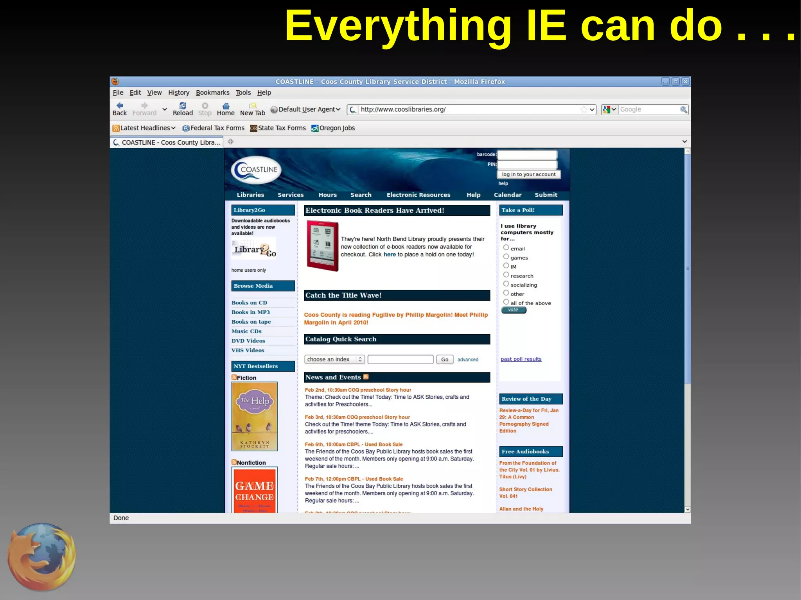Open the Tools menu
Viewport: 801px width, 600px height.
click(x=243, y=93)
